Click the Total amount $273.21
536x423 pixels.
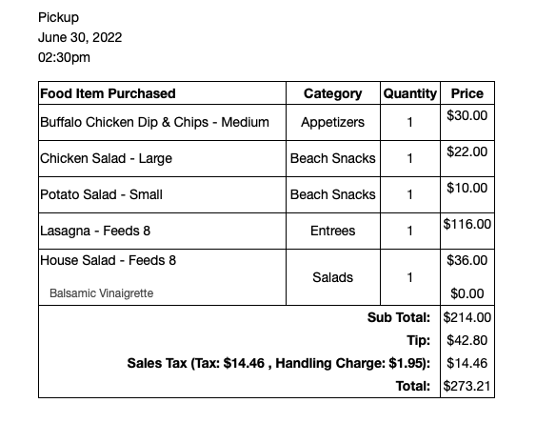pos(467,386)
